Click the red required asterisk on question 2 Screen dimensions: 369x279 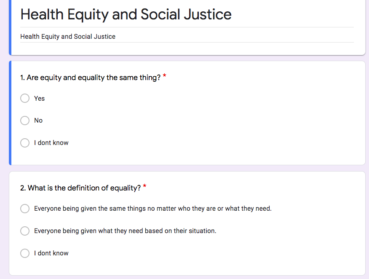[145, 186]
